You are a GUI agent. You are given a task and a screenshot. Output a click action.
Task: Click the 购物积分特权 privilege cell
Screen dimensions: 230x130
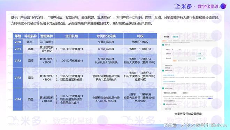click(x=140, y=42)
